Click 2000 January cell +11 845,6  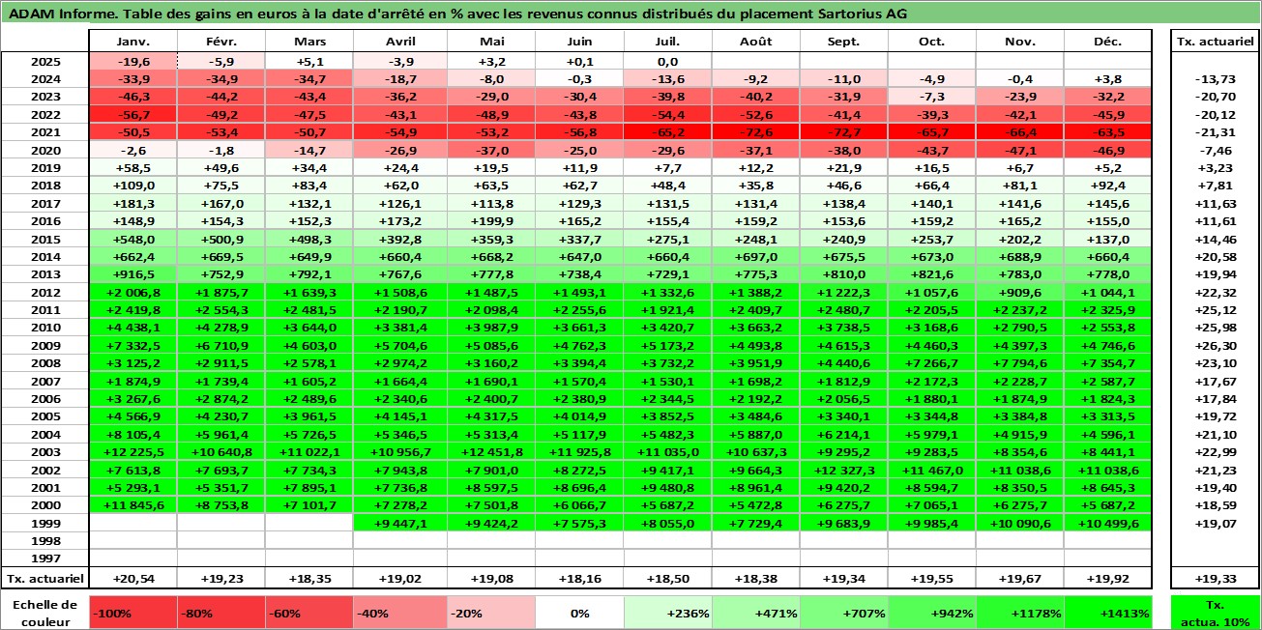132,504
